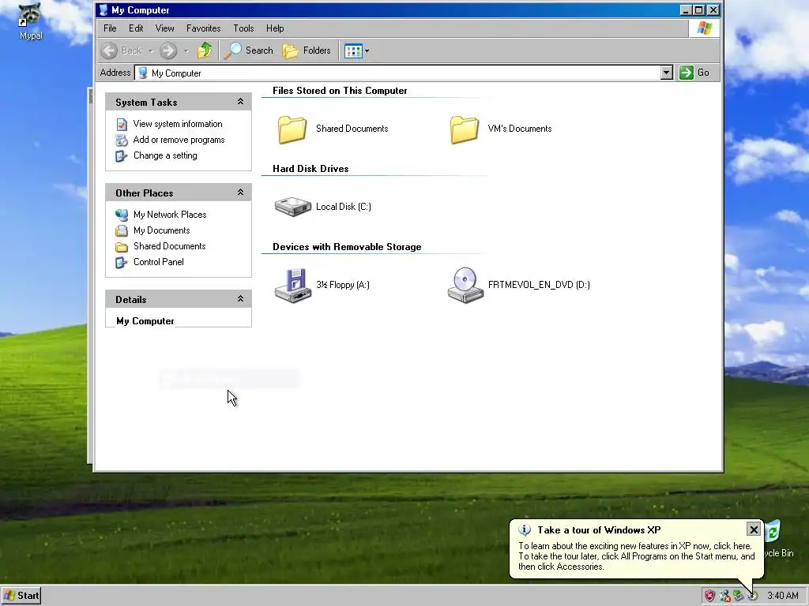This screenshot has width=809, height=606.
Task: Open the File menu
Action: 110,28
